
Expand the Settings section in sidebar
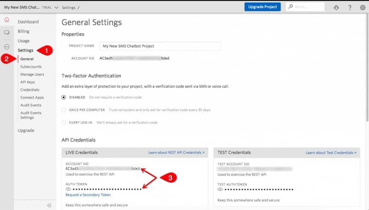(x=25, y=50)
